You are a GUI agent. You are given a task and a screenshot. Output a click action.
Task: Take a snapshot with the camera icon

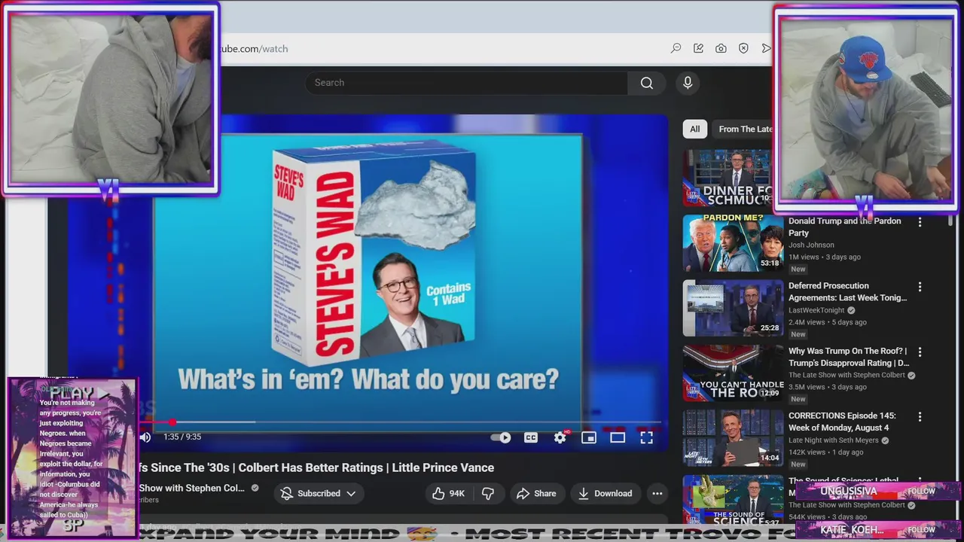pos(721,48)
